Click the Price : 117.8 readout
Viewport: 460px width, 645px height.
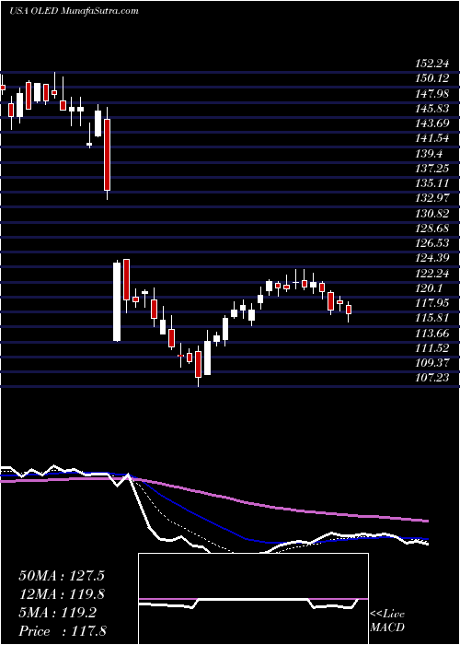[x=63, y=631]
